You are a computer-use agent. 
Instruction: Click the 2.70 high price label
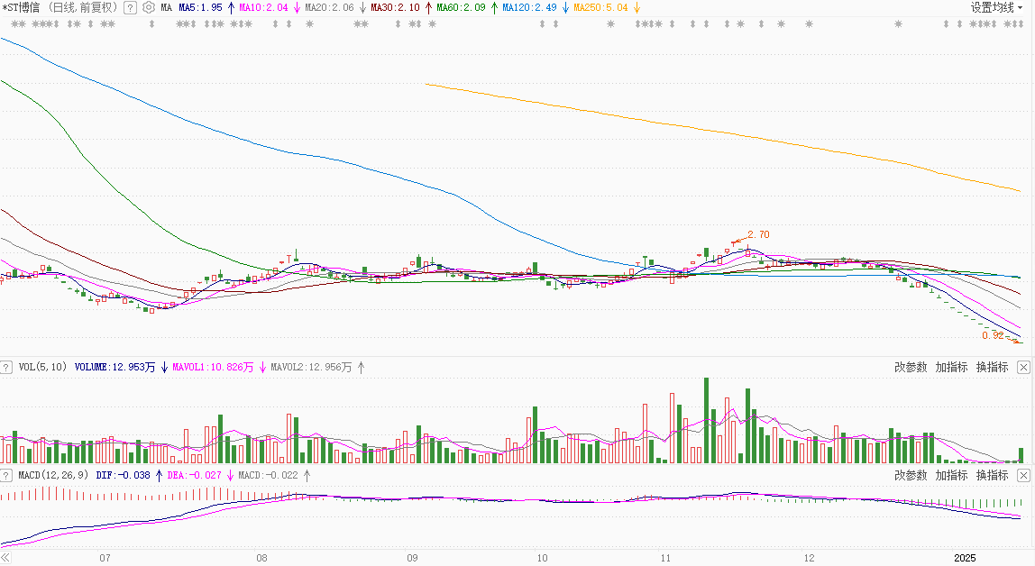(x=759, y=235)
